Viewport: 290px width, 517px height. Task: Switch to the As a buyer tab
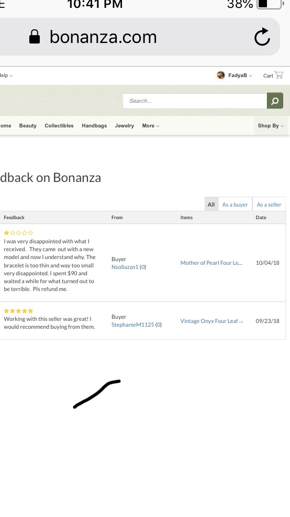(235, 204)
